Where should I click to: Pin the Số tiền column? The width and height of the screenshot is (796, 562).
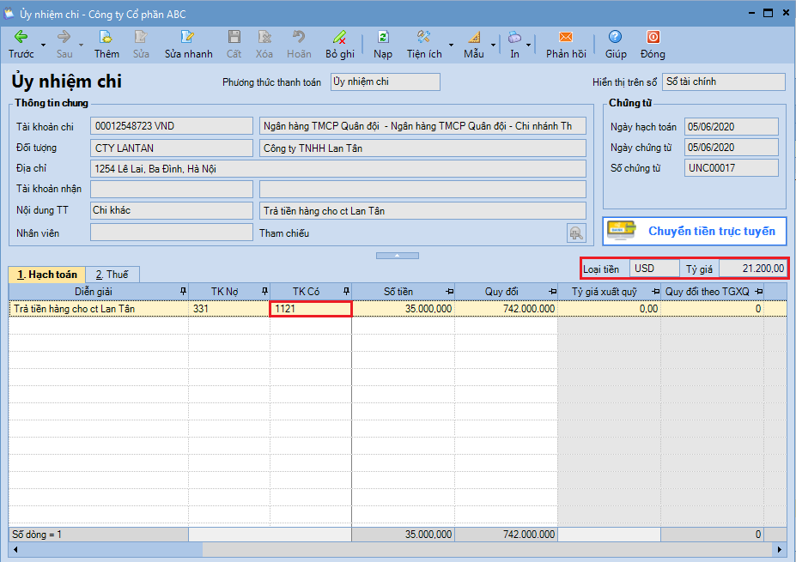click(449, 291)
